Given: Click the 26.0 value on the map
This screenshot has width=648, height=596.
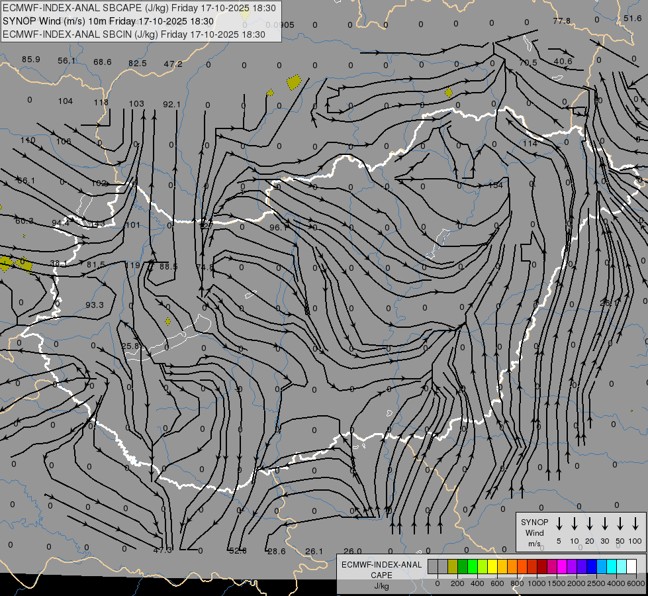Looking at the screenshot, I should click(x=353, y=551).
